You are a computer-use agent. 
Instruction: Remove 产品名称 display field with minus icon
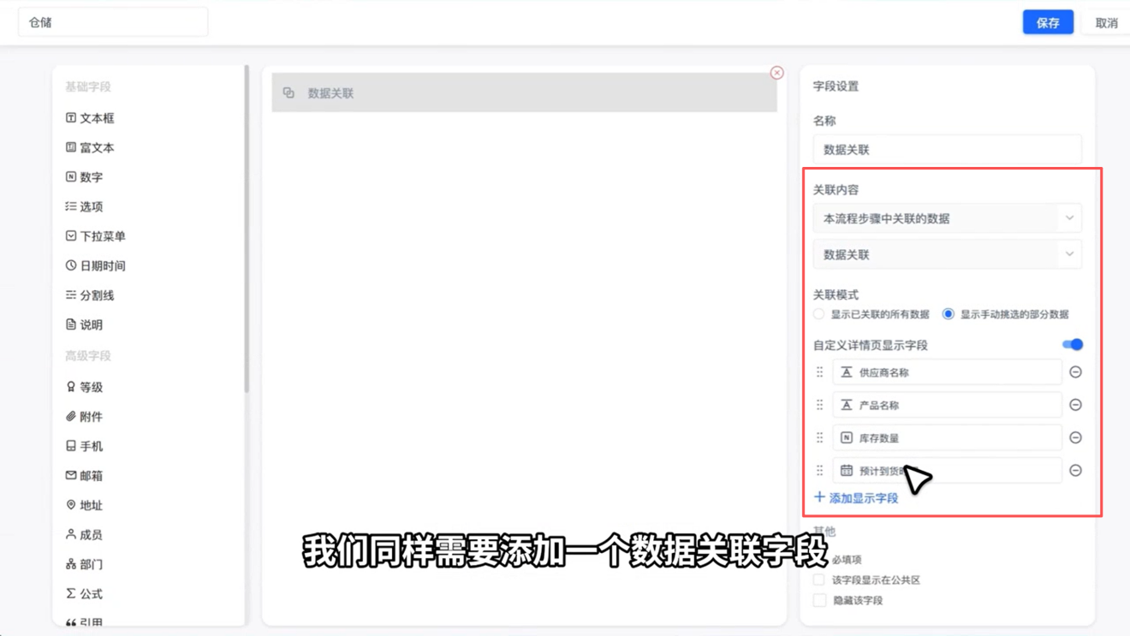click(x=1075, y=405)
